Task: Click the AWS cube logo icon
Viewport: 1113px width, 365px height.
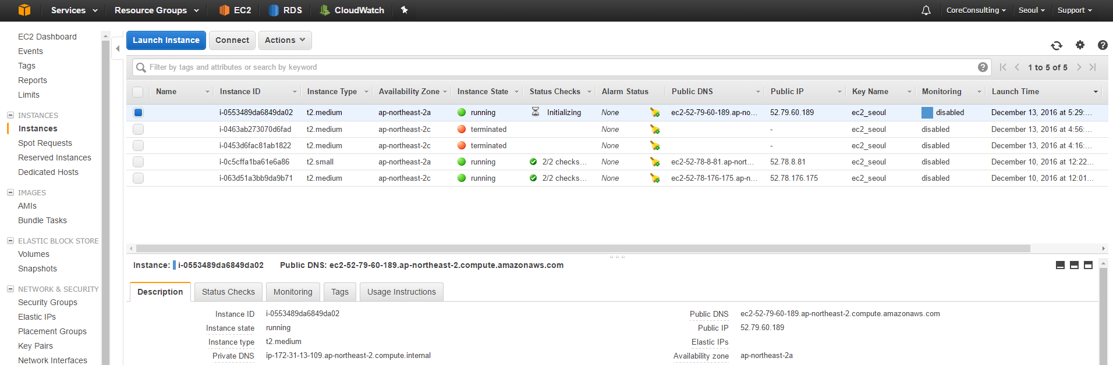Action: 24,10
